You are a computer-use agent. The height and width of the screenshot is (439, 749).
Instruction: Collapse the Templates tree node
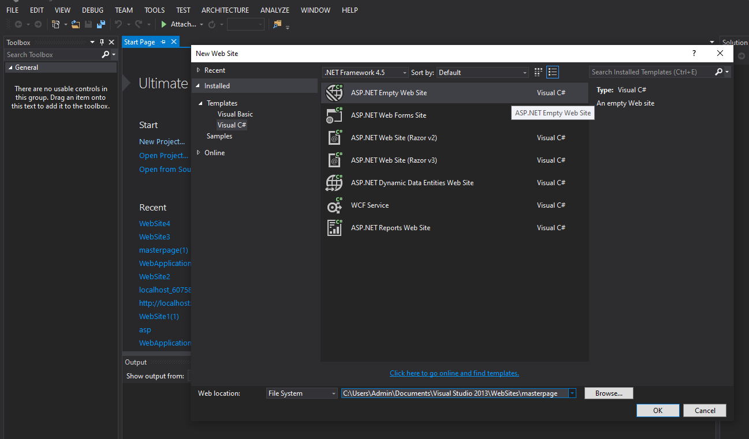(x=202, y=103)
